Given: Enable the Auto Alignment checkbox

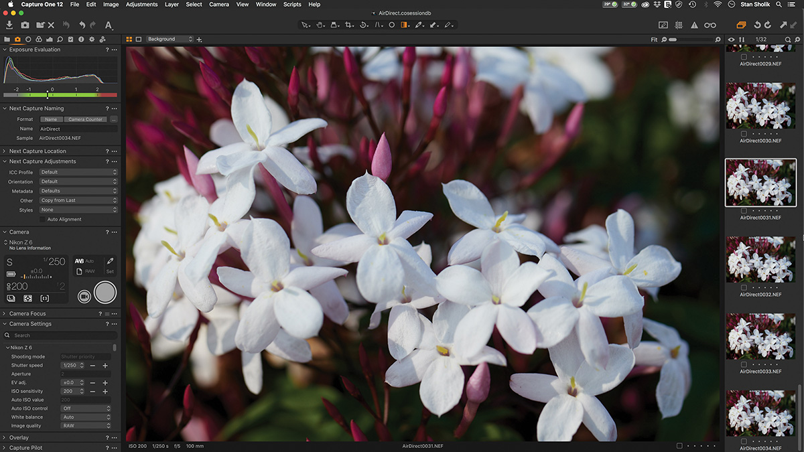Looking at the screenshot, I should coord(43,220).
